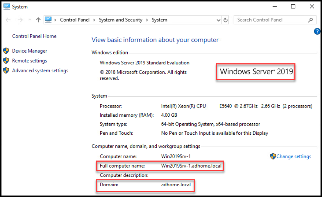Viewport: 322px width, 197px height.
Task: Select System breadcrumb in address bar
Action: 159,20
